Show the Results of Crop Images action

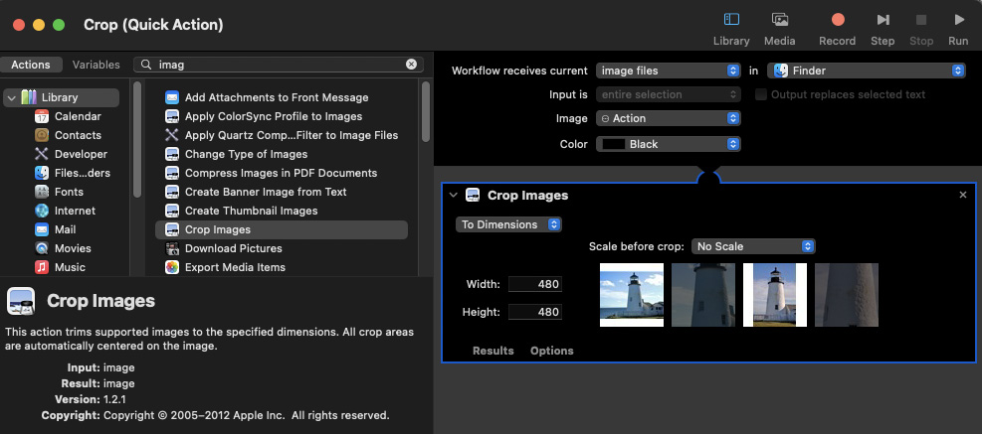click(x=492, y=351)
